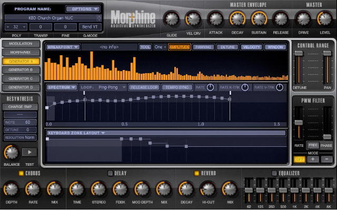This screenshot has height=210, width=337.
Task: Click the master Drive knob
Action: [303, 19]
